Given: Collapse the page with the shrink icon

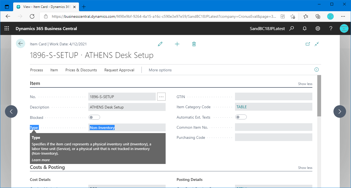Looking at the screenshot, I should pos(317,44).
